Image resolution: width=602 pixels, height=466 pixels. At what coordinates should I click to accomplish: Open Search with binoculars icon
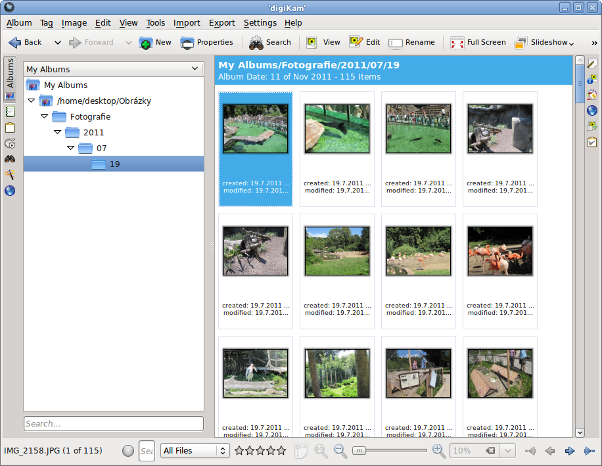pos(270,42)
